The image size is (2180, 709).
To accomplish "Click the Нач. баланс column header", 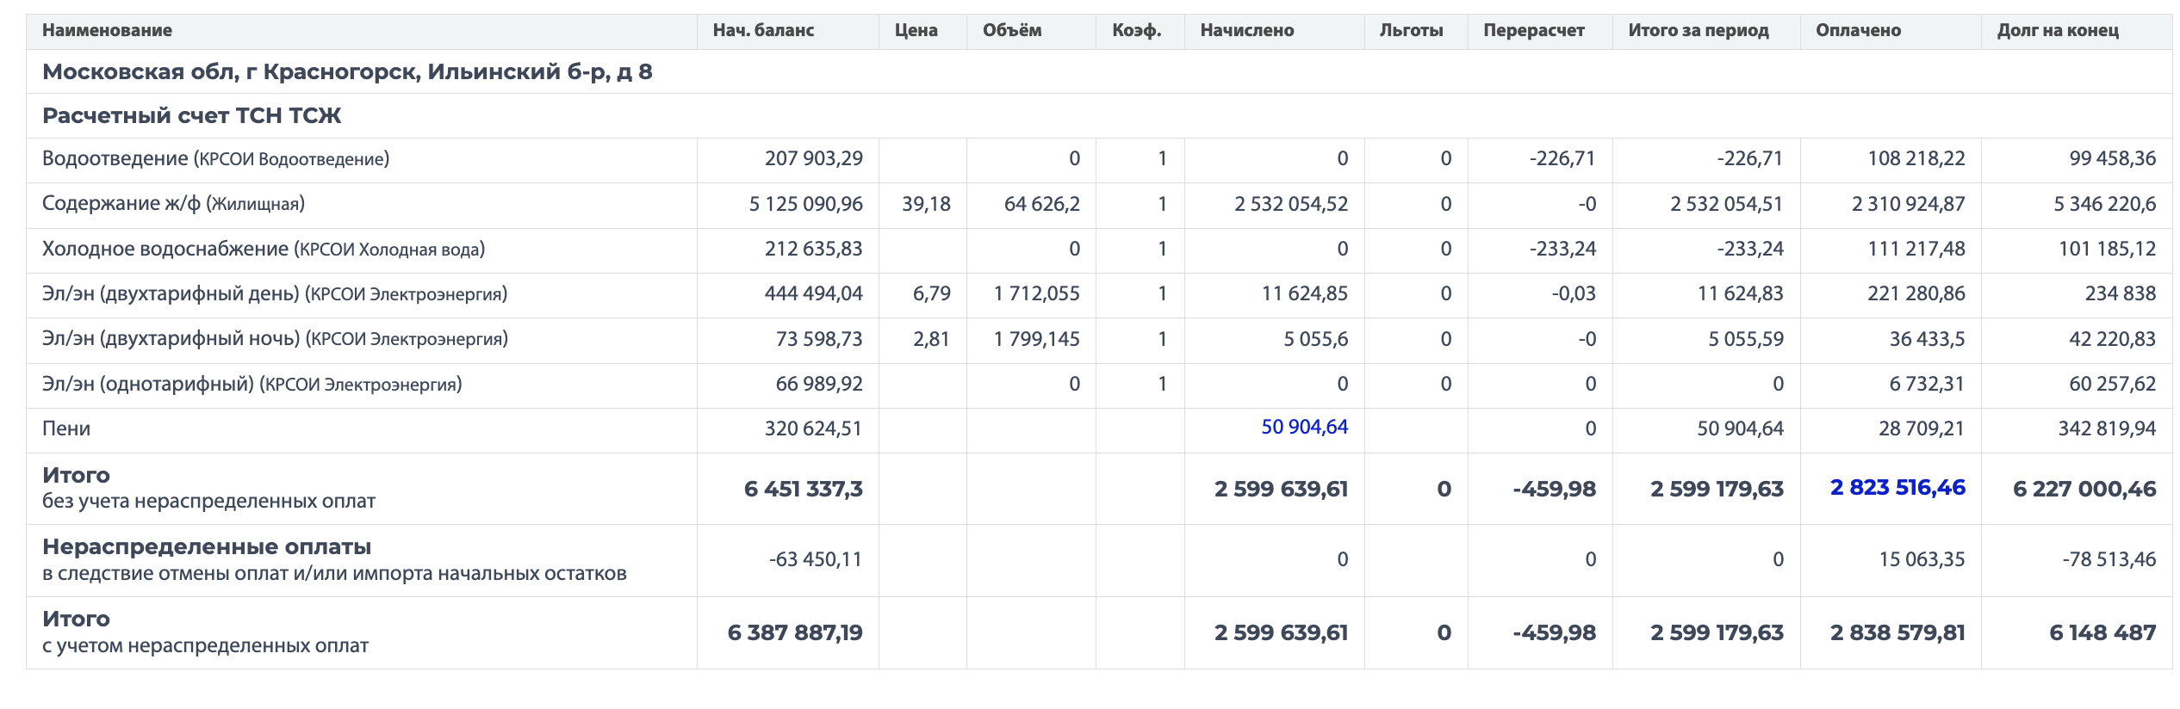I will pos(762,30).
